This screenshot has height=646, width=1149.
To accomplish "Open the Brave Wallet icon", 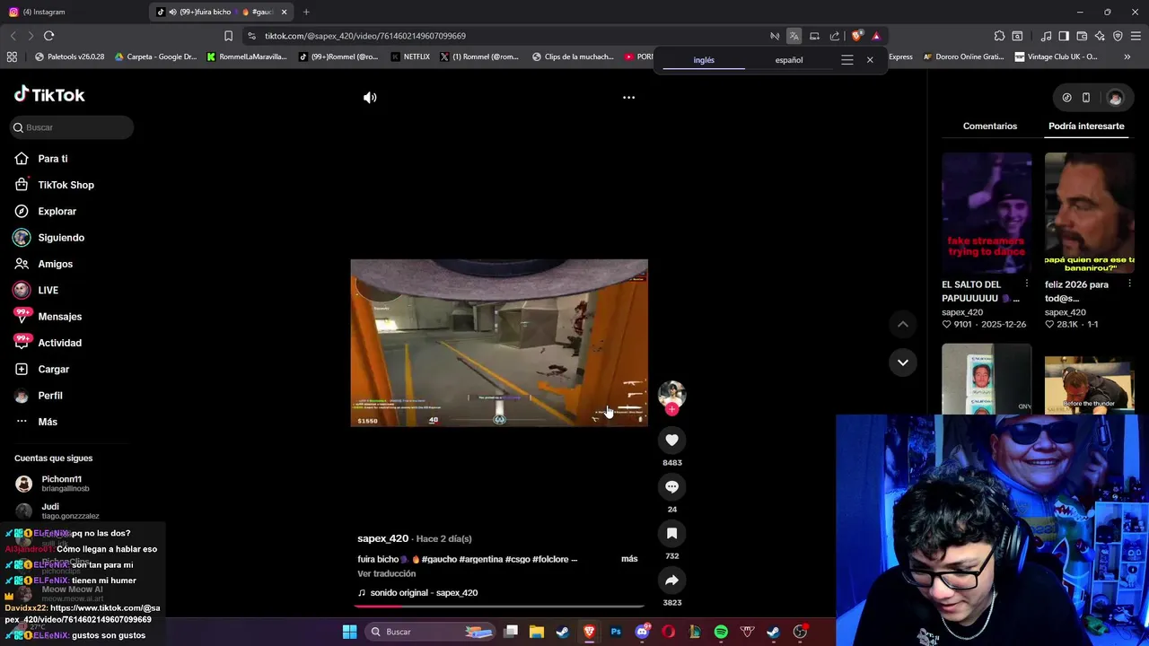I will point(1082,36).
